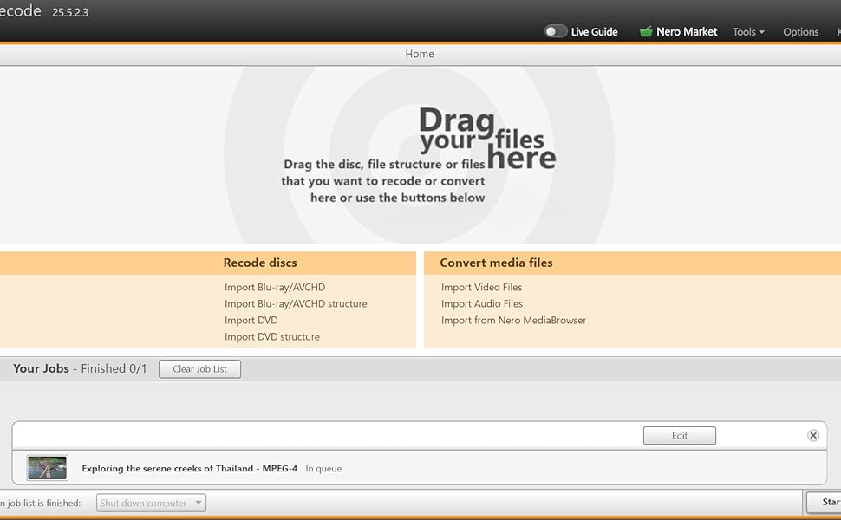This screenshot has width=841, height=520.
Task: Open the Shut down computer dropdown
Action: point(151,503)
